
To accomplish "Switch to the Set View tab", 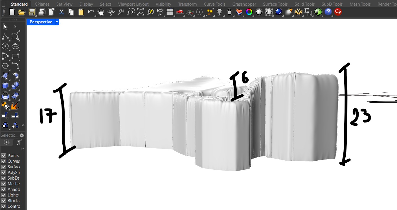I will [x=64, y=4].
